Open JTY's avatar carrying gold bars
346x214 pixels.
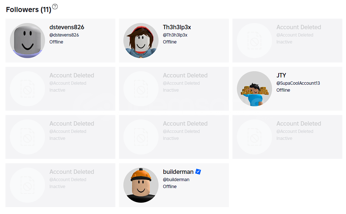(x=254, y=89)
